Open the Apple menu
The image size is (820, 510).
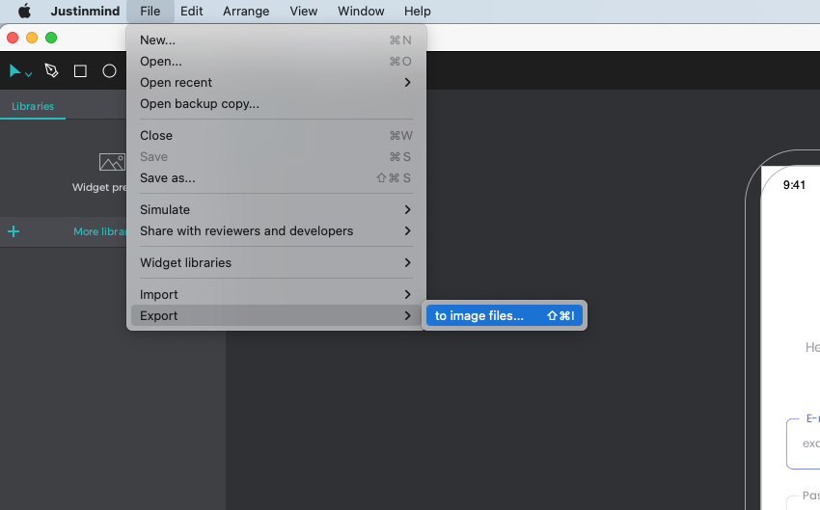click(24, 12)
